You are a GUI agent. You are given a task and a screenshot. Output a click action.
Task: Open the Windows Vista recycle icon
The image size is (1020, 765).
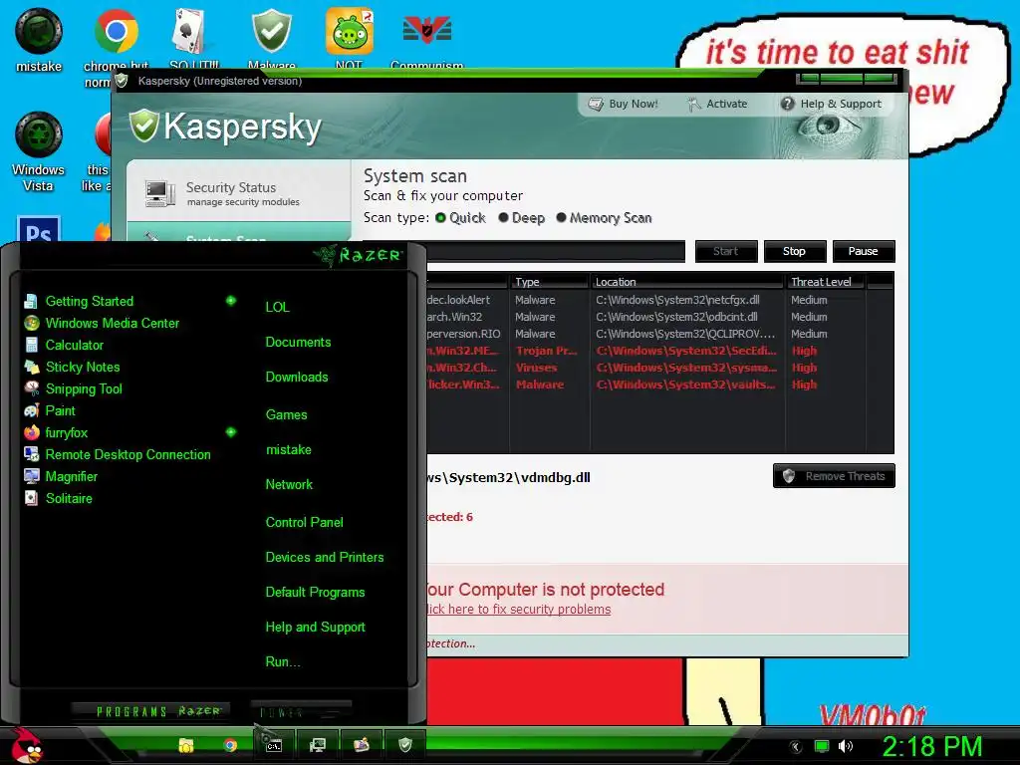(x=39, y=151)
